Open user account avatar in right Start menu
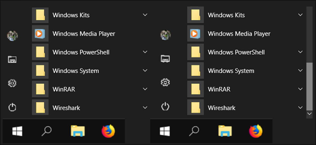Image resolution: width=316 pixels, height=145 pixels. 165,35
